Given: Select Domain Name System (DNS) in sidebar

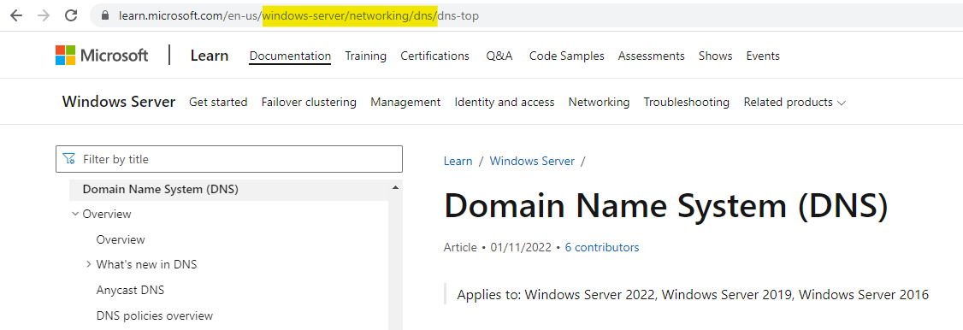Looking at the screenshot, I should (x=229, y=190).
